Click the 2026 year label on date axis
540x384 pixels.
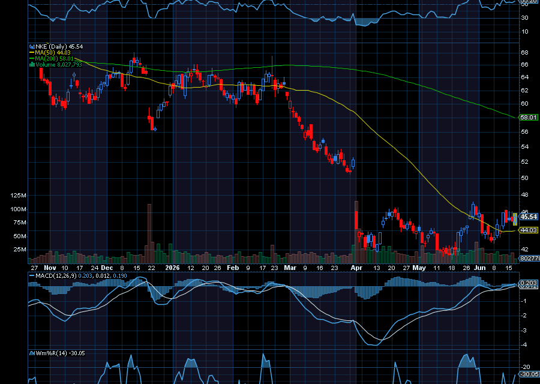tap(173, 268)
